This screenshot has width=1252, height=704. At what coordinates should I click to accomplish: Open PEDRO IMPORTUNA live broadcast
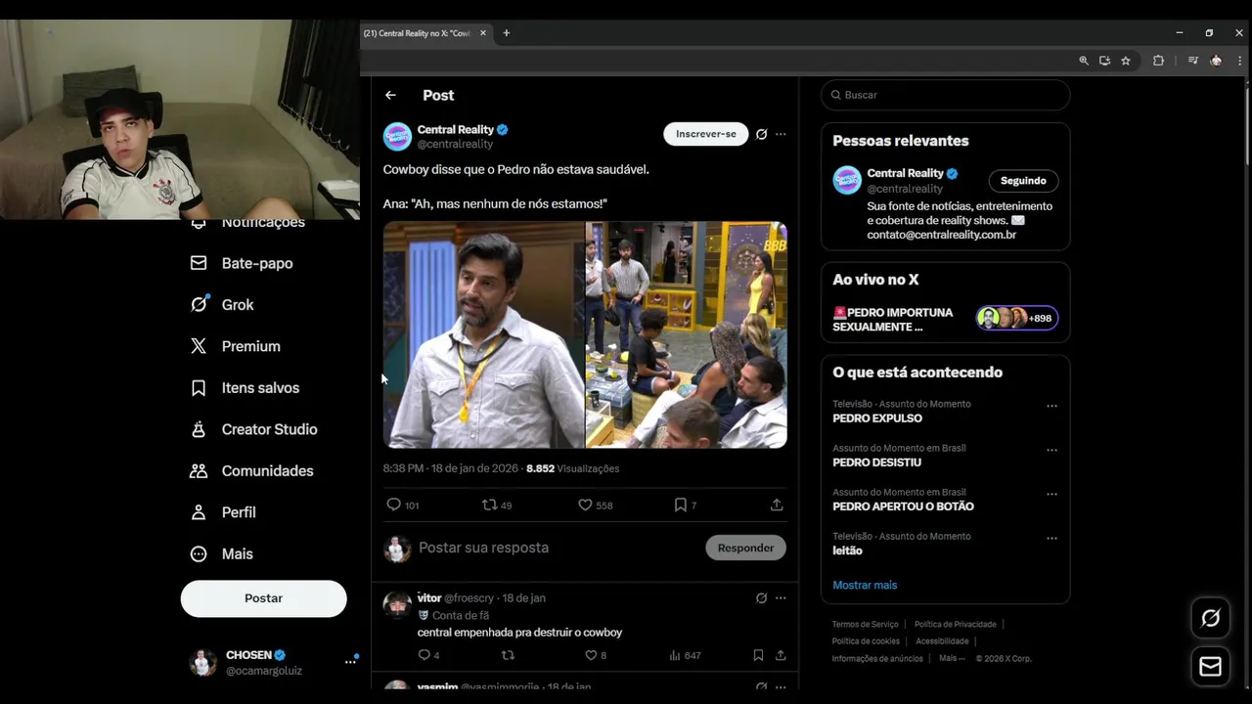point(945,320)
